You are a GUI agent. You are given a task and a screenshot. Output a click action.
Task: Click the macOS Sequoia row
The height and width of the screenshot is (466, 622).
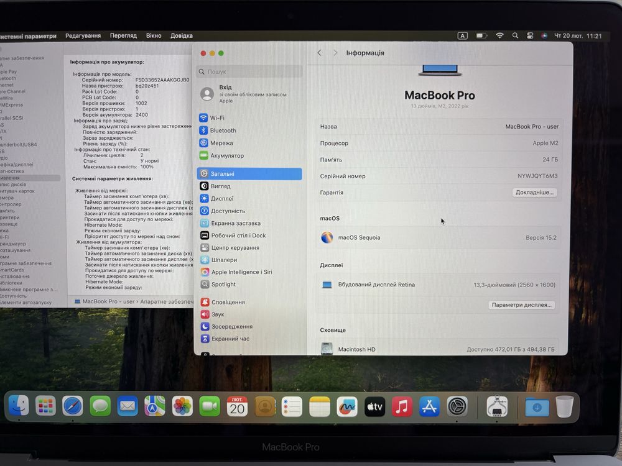tap(439, 238)
